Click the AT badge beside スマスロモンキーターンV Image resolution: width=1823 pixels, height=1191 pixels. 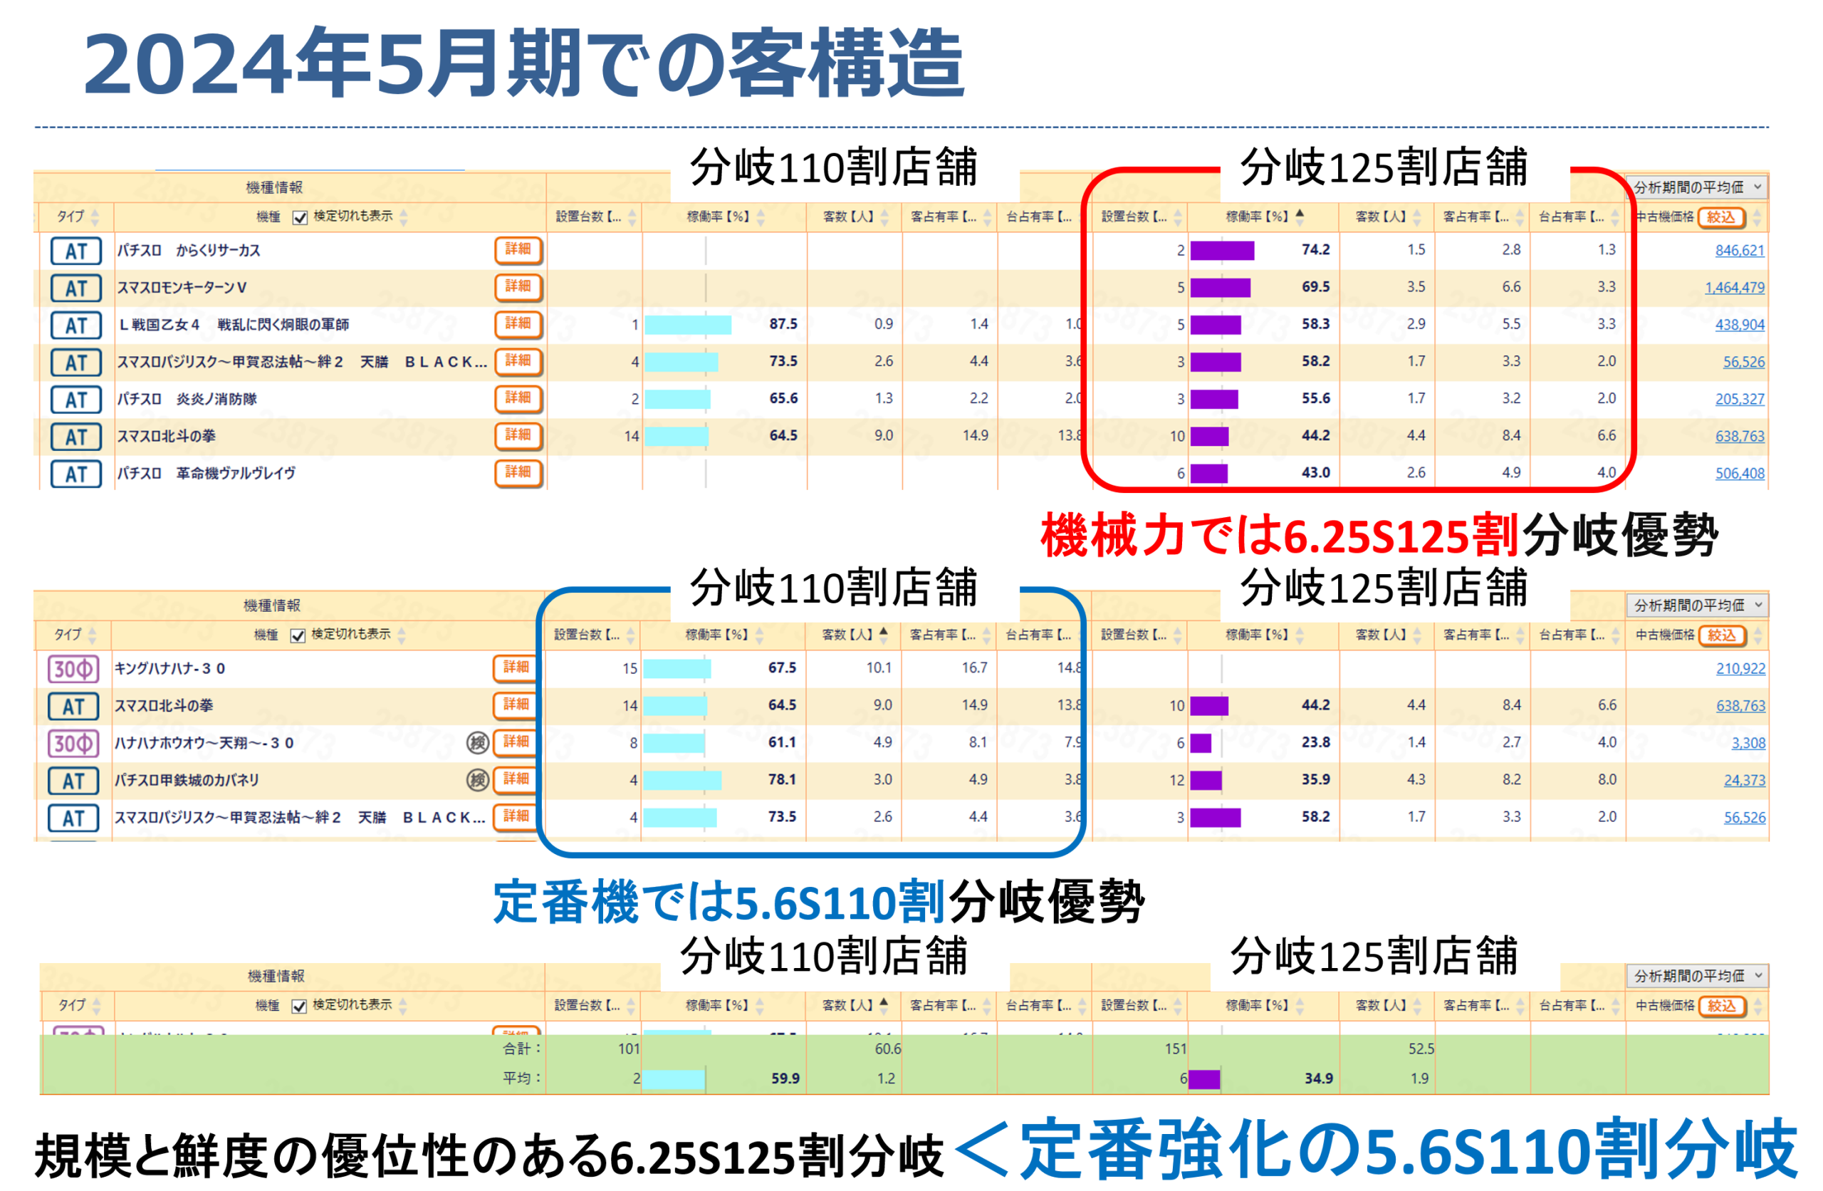tap(75, 288)
